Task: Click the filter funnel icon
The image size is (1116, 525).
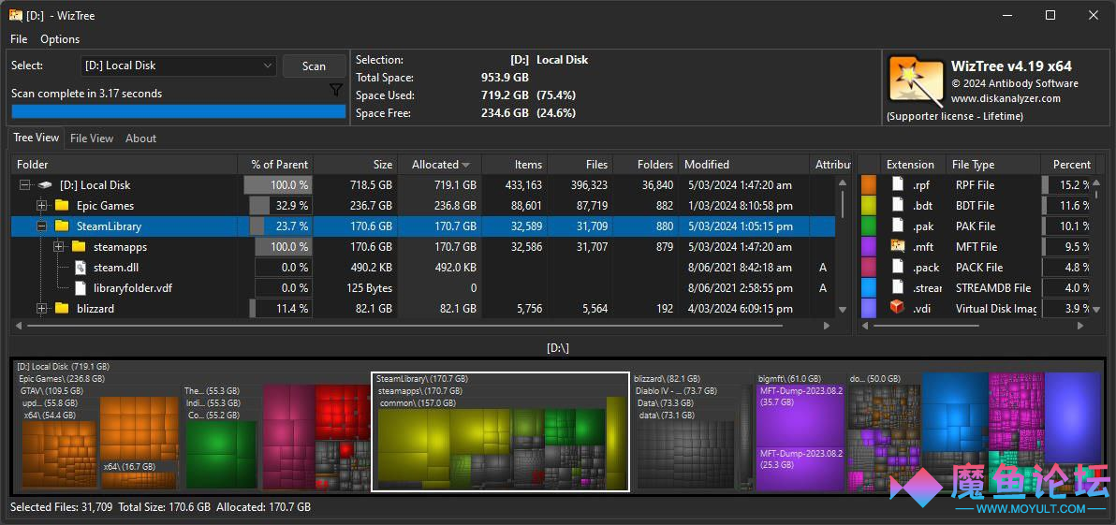Action: (336, 90)
